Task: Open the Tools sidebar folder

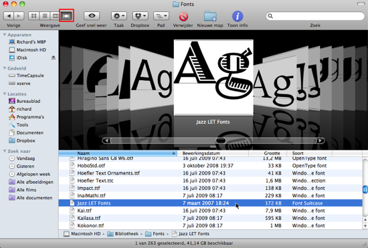Action: pos(18,125)
